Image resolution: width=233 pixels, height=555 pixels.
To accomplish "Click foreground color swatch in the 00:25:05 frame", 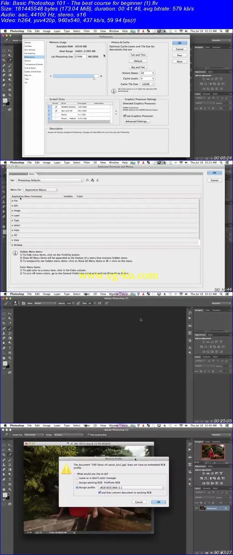I will pos(5,363).
